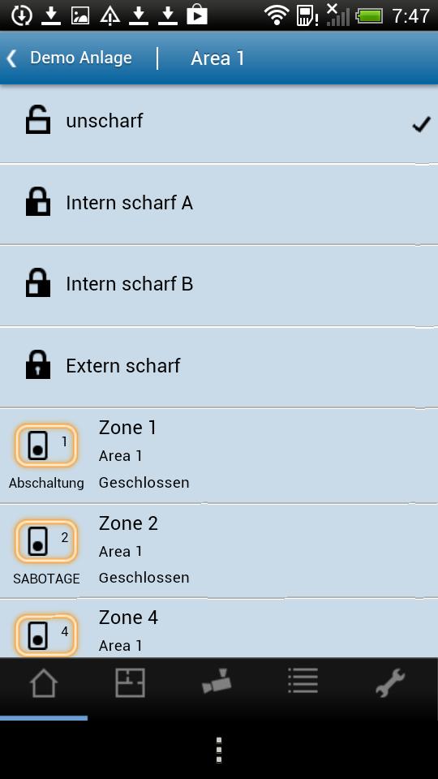Select Intern scharf A mode

pos(219,204)
